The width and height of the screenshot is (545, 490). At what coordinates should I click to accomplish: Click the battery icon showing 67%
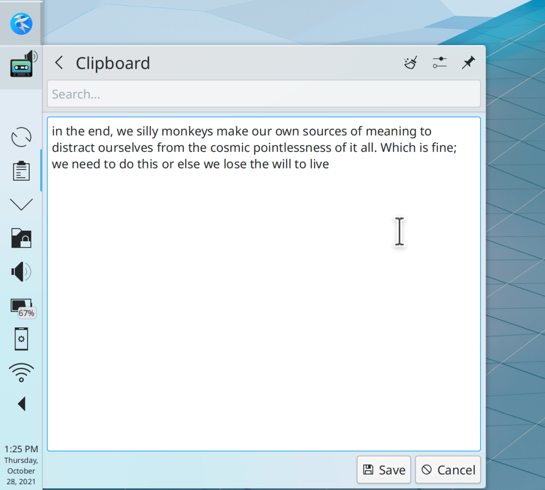click(x=22, y=307)
